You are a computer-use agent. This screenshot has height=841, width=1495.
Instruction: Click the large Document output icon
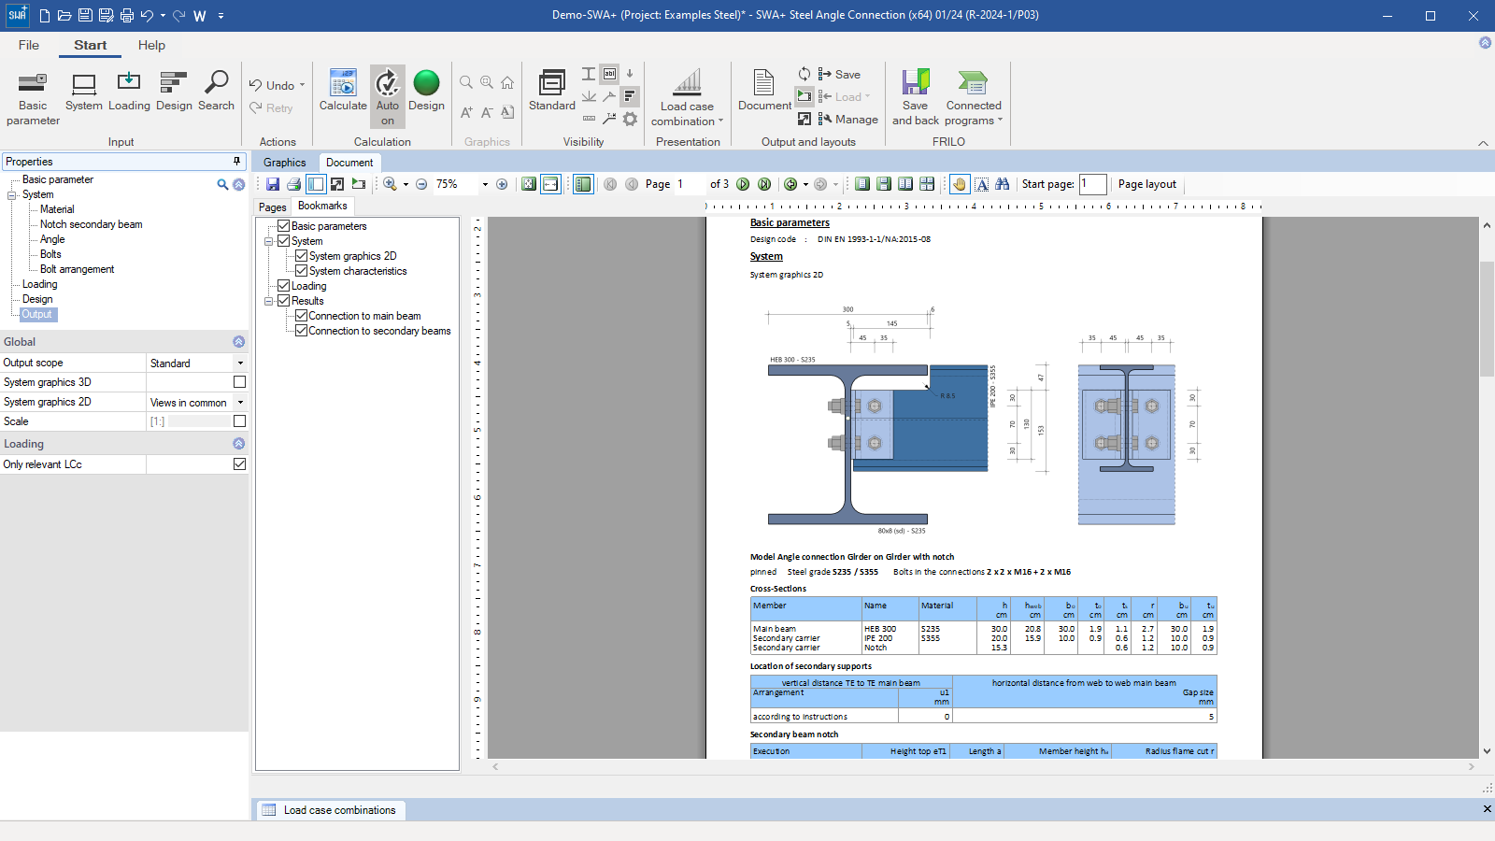(764, 92)
